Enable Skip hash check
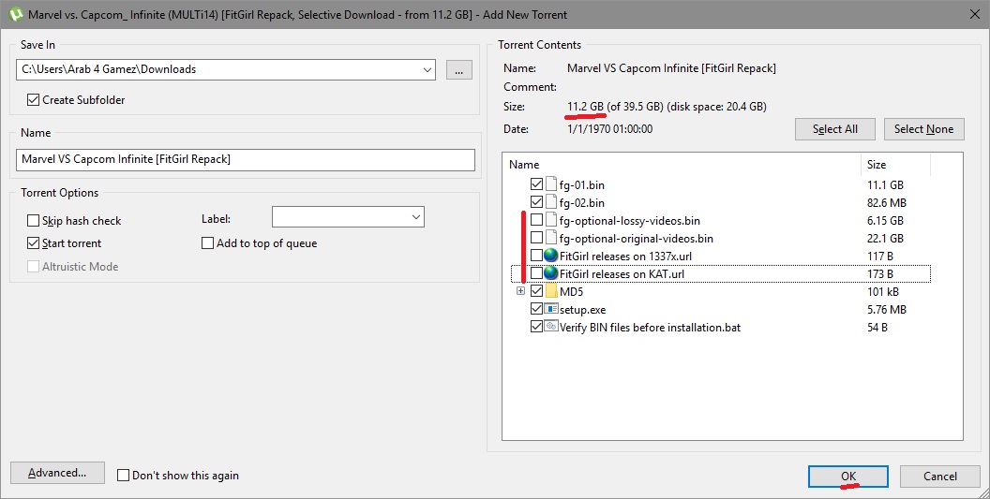990x499 pixels. (x=34, y=220)
